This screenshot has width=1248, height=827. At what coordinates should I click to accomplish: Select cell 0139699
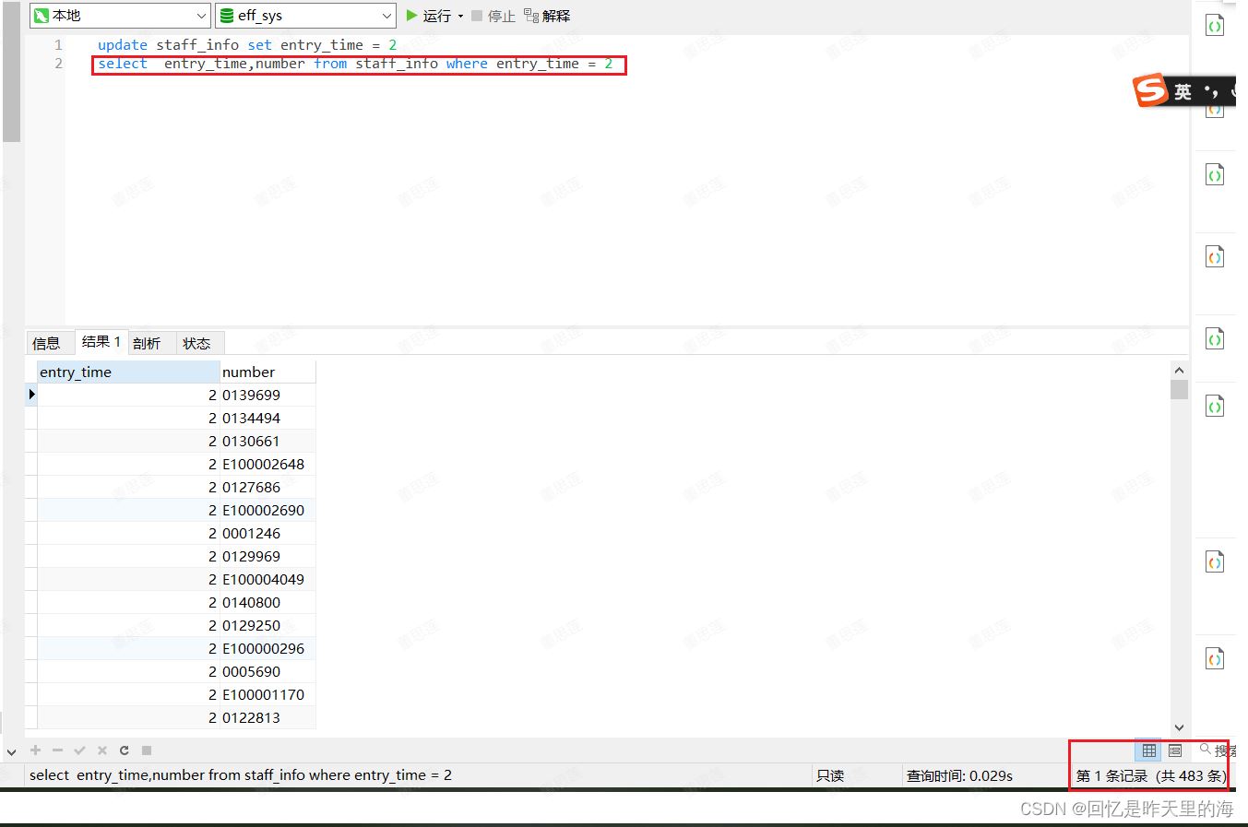click(x=267, y=395)
